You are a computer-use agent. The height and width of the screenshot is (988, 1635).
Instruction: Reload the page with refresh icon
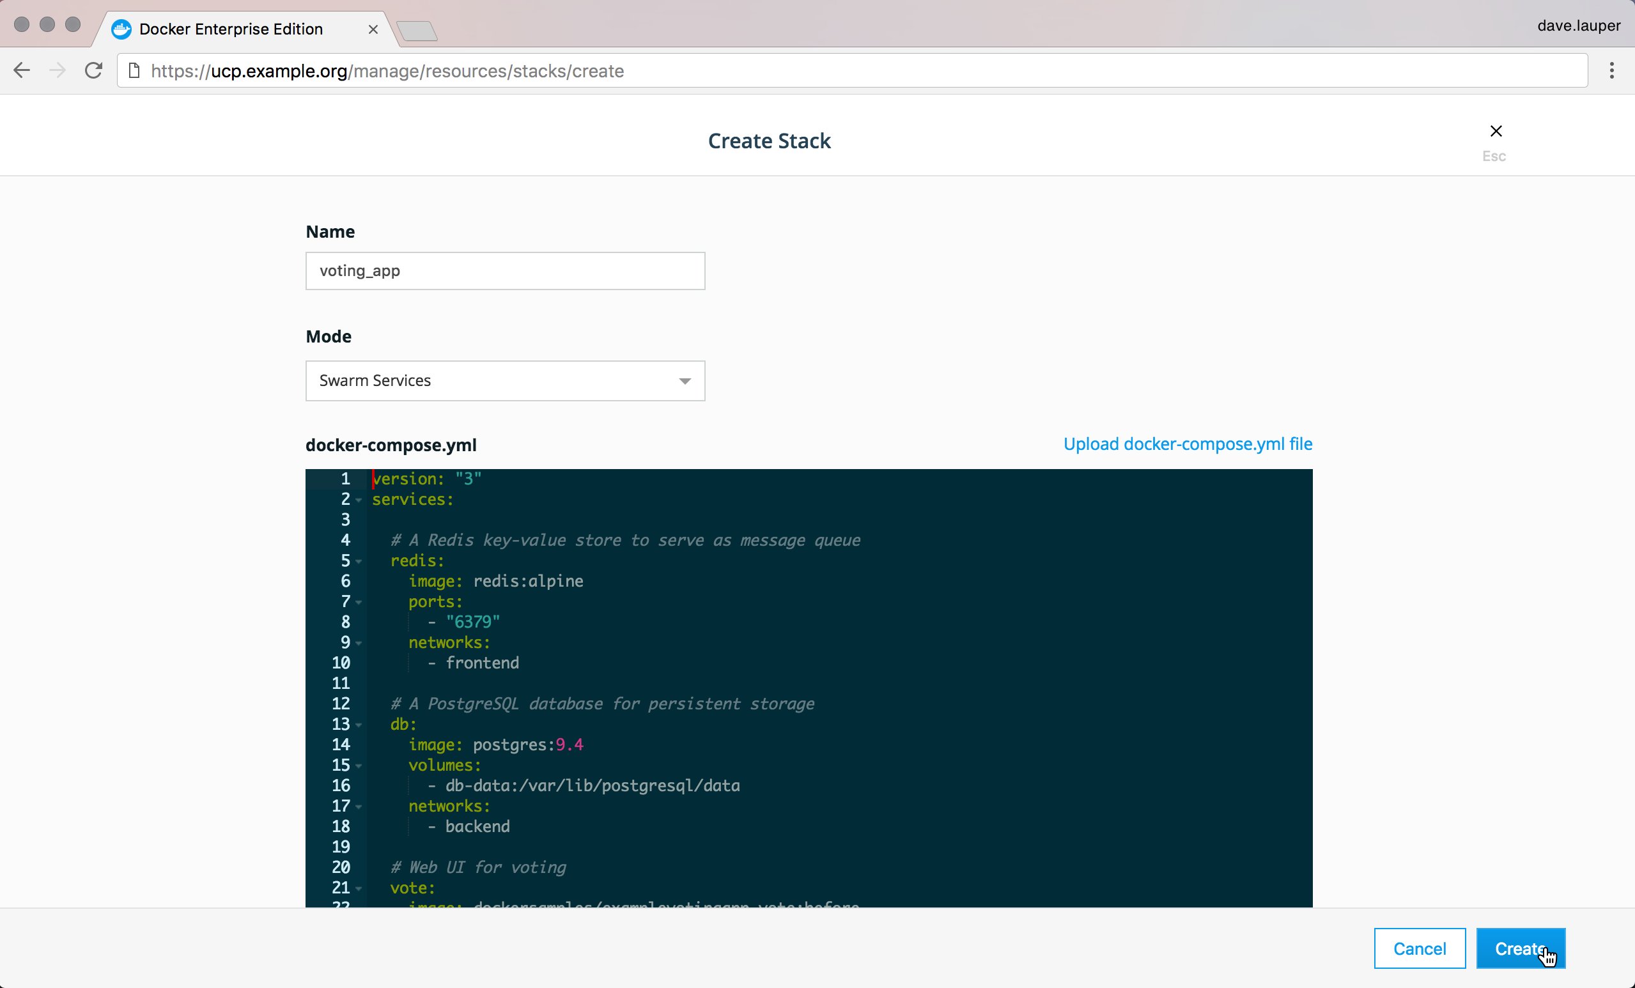click(93, 70)
